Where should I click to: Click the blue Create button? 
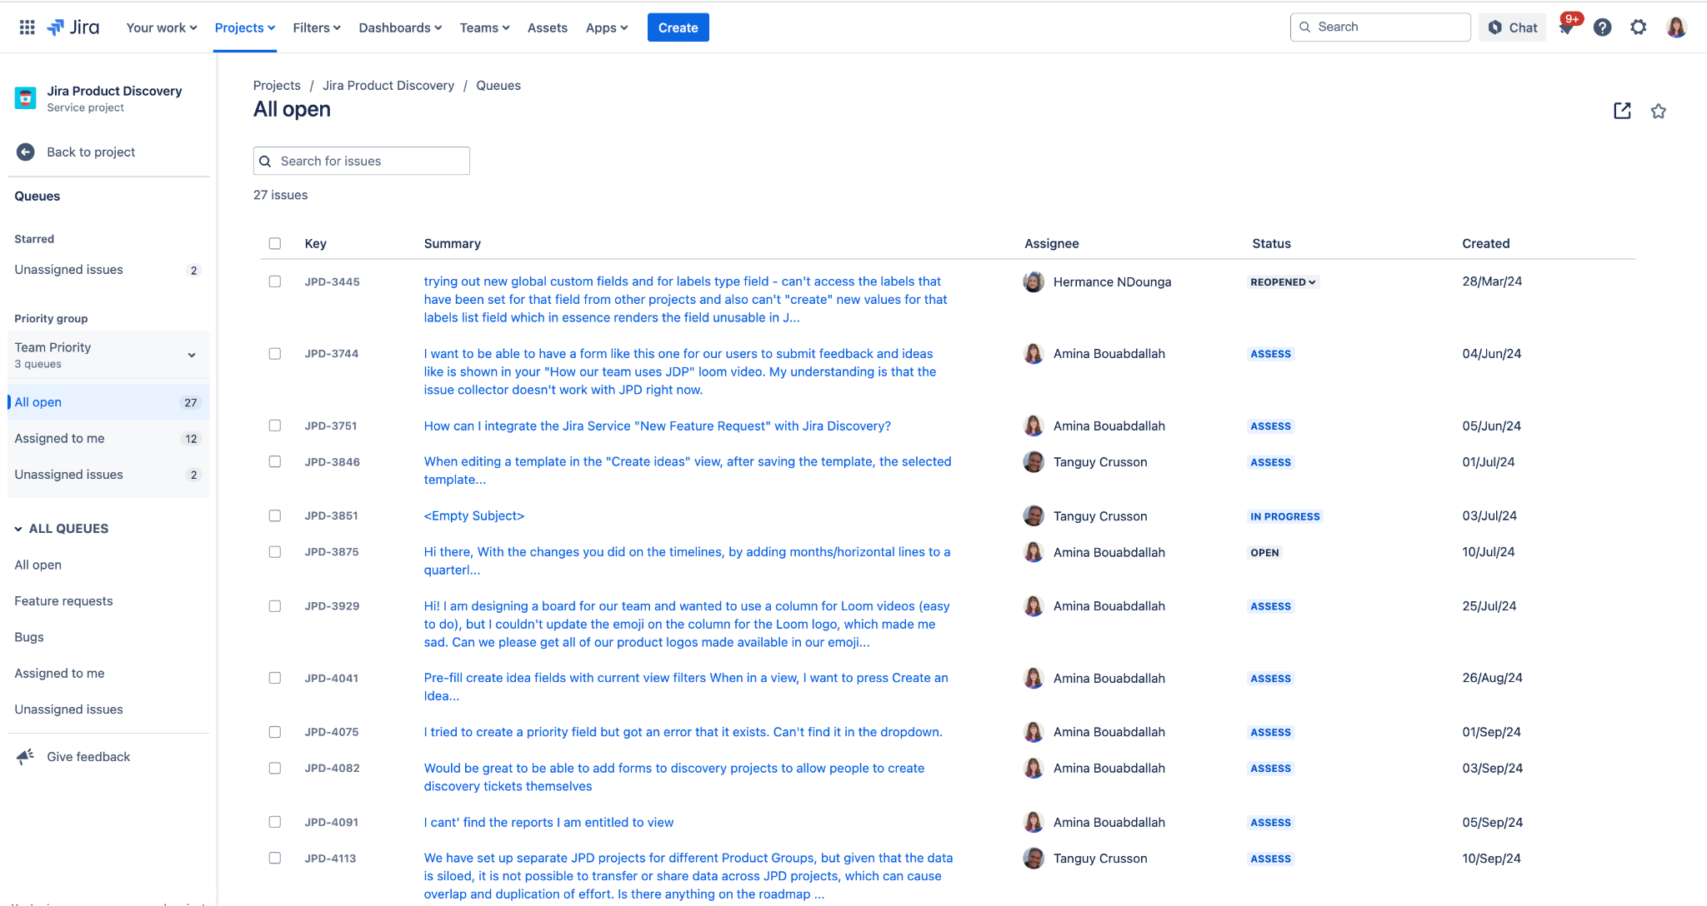click(678, 27)
